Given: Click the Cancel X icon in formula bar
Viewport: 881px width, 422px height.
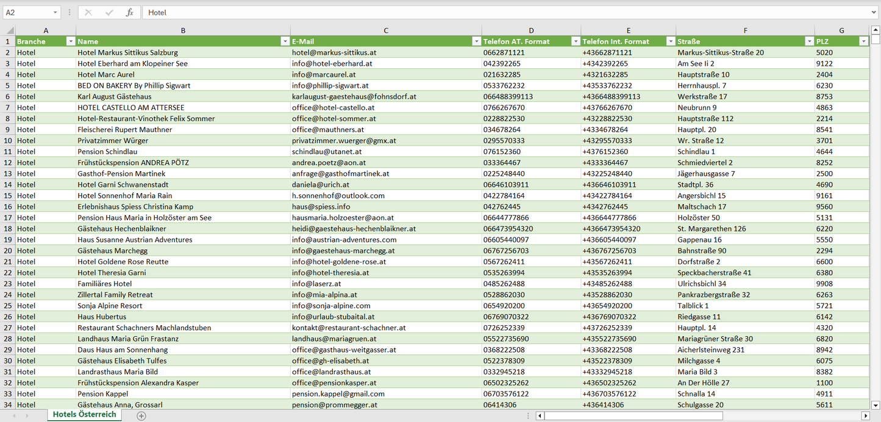Looking at the screenshot, I should click(88, 12).
